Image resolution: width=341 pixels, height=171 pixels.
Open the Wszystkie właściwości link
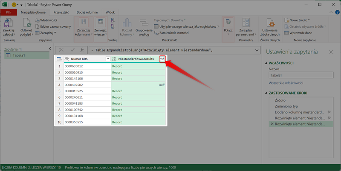point(286,83)
